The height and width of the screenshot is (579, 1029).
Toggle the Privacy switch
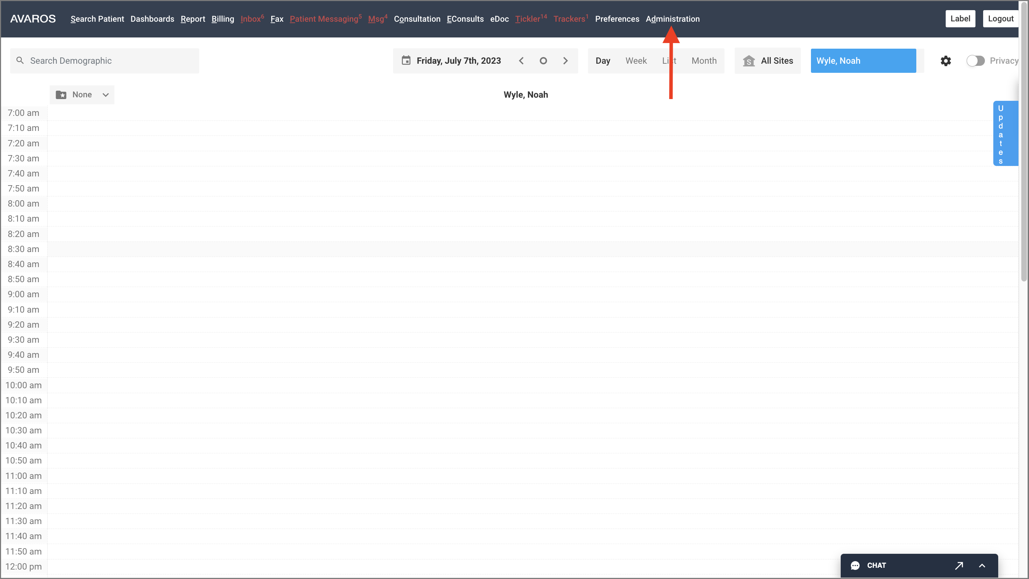point(975,61)
